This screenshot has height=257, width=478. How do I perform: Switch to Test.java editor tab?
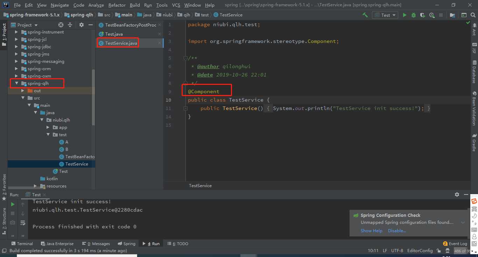114,34
